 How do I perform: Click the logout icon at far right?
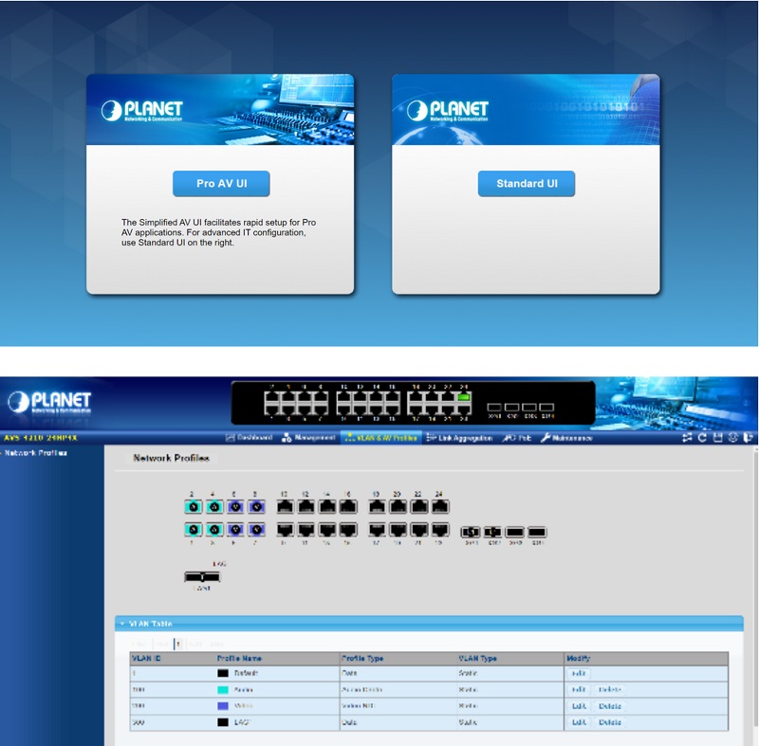click(x=748, y=438)
